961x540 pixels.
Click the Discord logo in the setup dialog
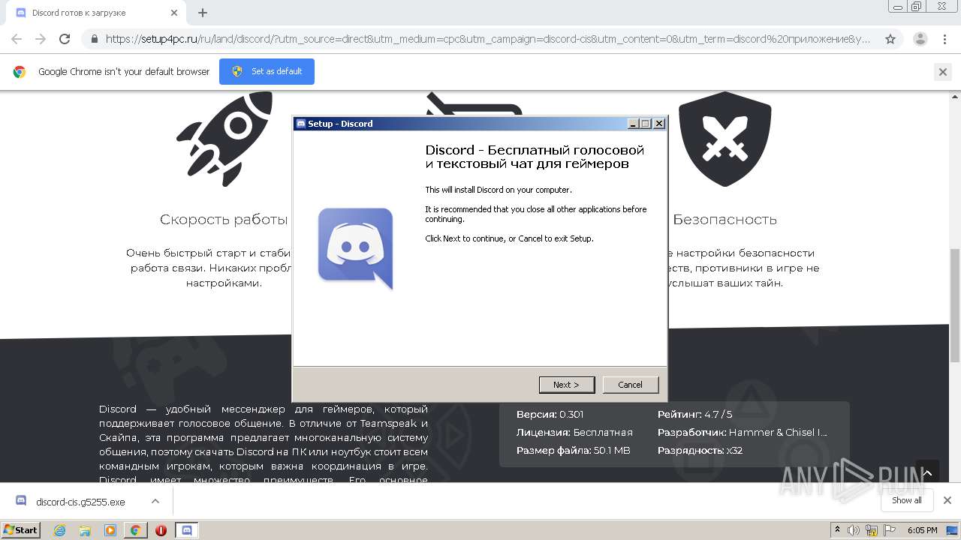pyautogui.click(x=356, y=248)
